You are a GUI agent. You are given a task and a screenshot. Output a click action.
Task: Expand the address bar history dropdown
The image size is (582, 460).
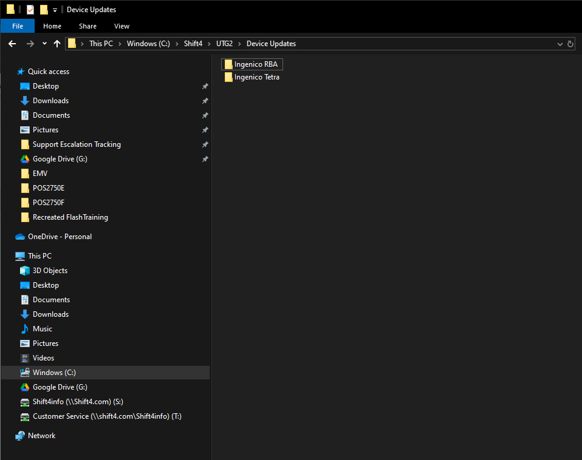pyautogui.click(x=560, y=44)
